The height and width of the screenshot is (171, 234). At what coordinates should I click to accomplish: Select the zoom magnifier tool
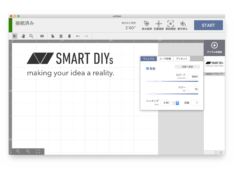pyautogui.click(x=32, y=36)
